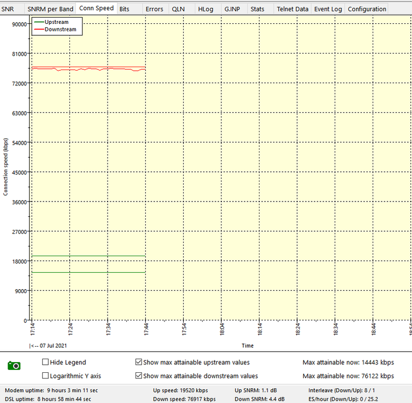Enable the Hide Legend checkbox

[x=46, y=362]
